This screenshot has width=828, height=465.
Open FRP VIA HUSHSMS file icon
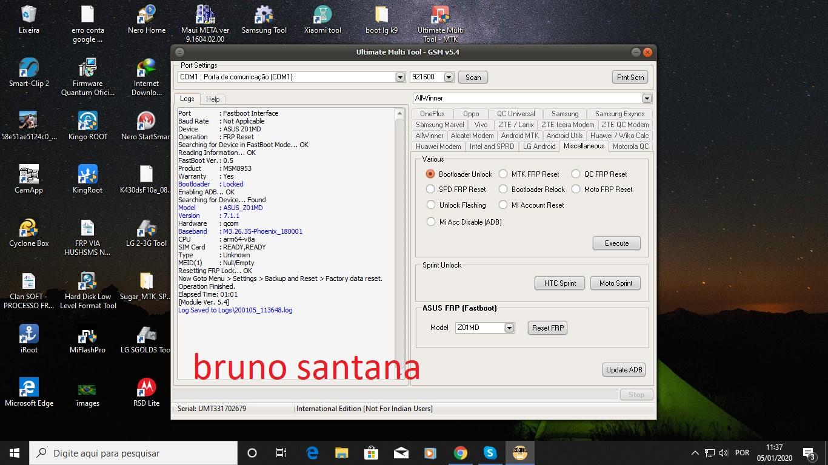(87, 237)
